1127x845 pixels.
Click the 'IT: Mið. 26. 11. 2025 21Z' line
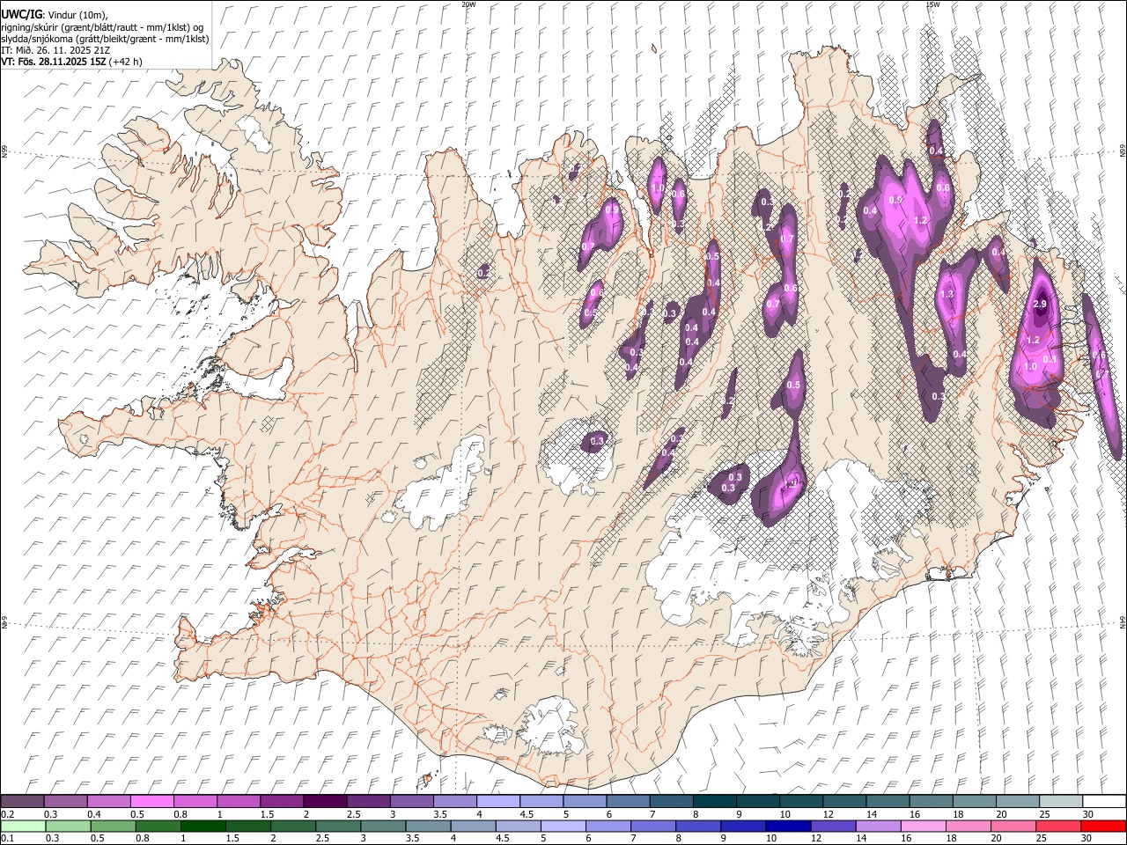[55, 50]
